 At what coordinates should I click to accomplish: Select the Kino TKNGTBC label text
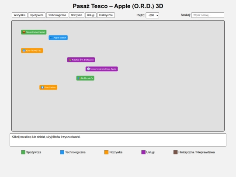click(34, 51)
